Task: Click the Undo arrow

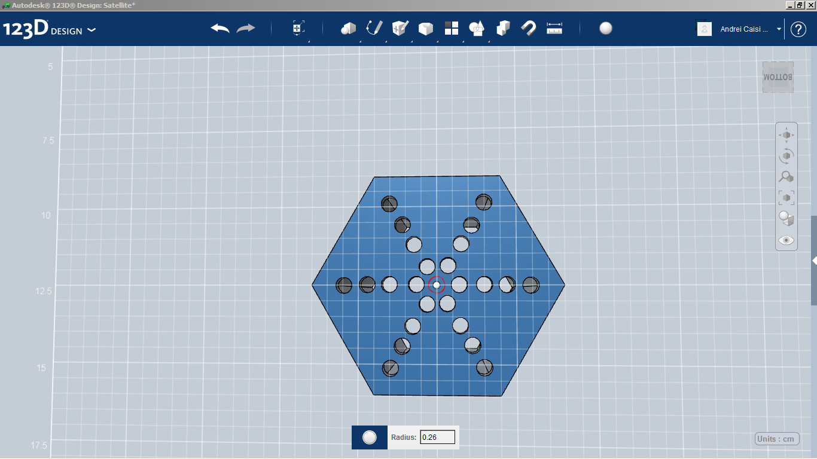Action: 220,28
